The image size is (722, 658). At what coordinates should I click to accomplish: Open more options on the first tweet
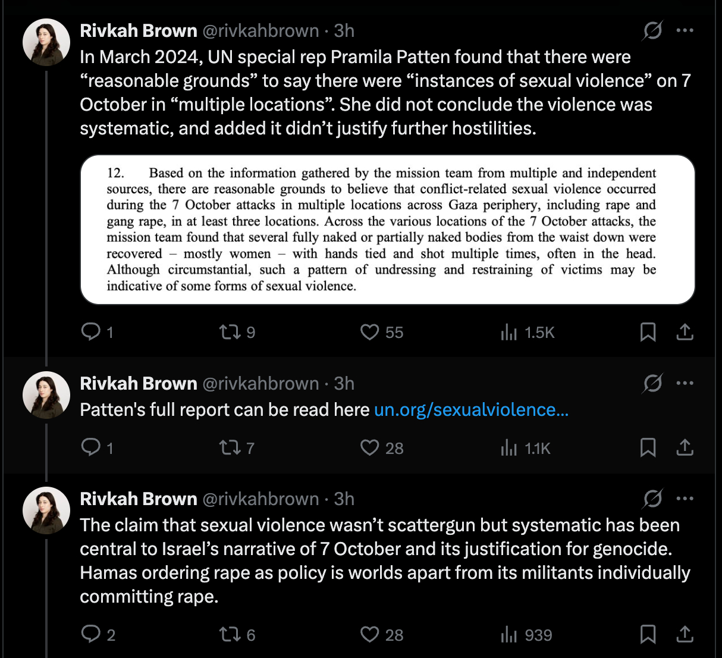coord(685,30)
